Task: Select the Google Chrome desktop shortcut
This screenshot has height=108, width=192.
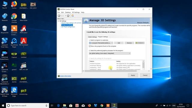Action: coord(14,18)
